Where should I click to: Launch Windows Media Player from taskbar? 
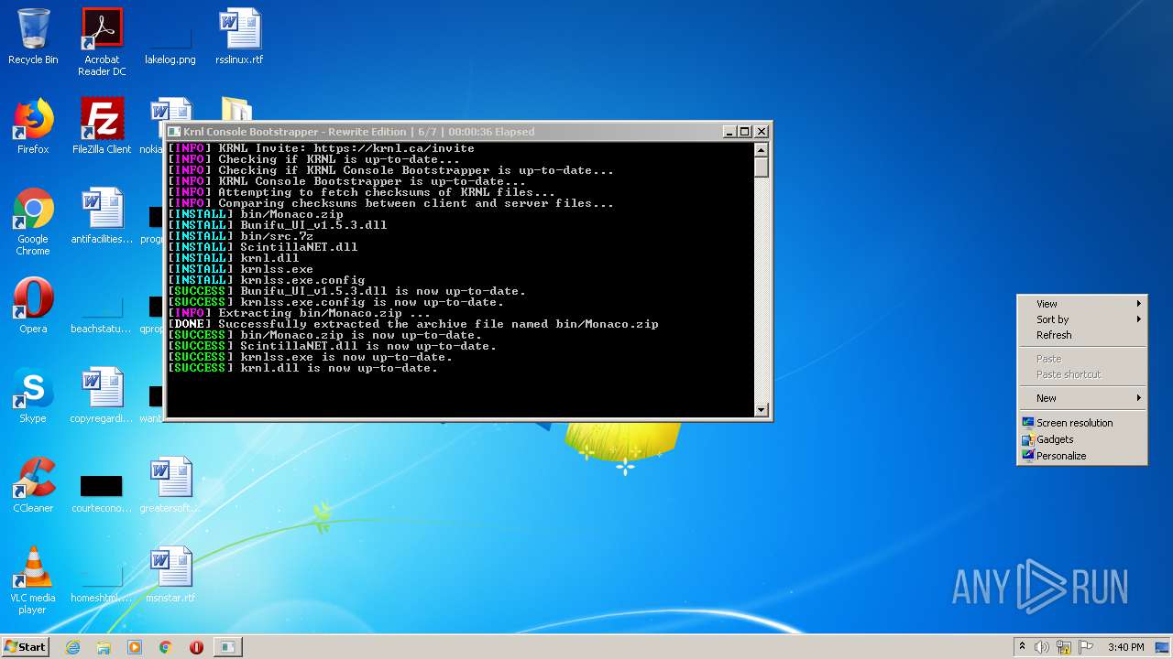[135, 647]
